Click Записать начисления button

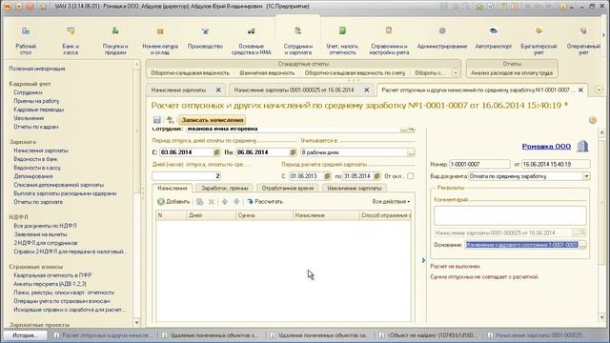tap(212, 120)
